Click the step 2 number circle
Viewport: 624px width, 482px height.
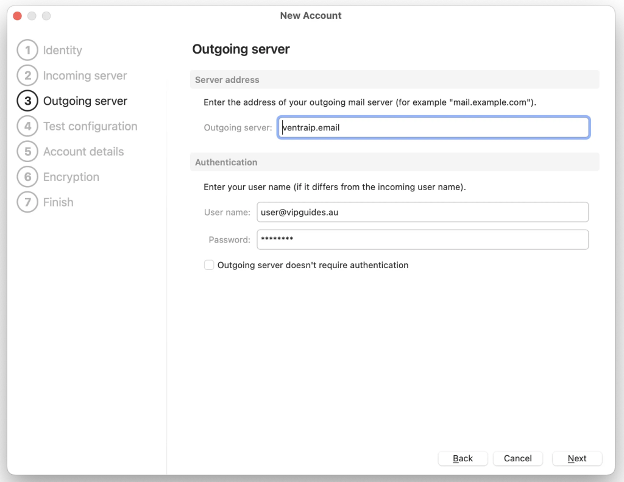[27, 76]
